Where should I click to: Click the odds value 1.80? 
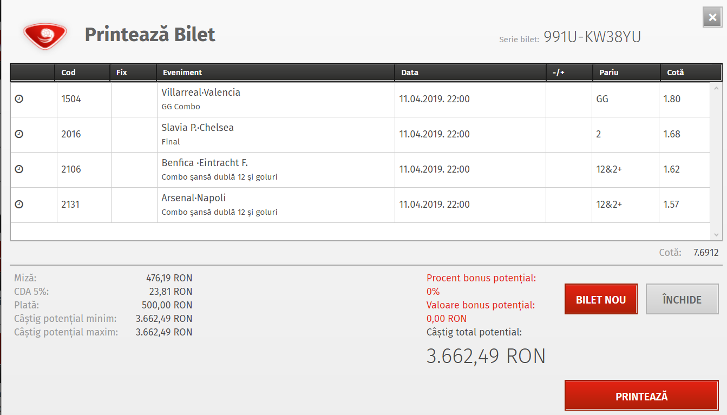672,99
